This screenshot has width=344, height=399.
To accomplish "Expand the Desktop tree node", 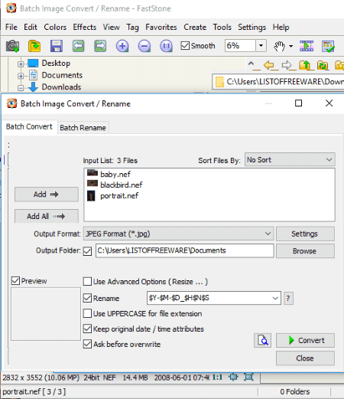I will (x=21, y=64).
